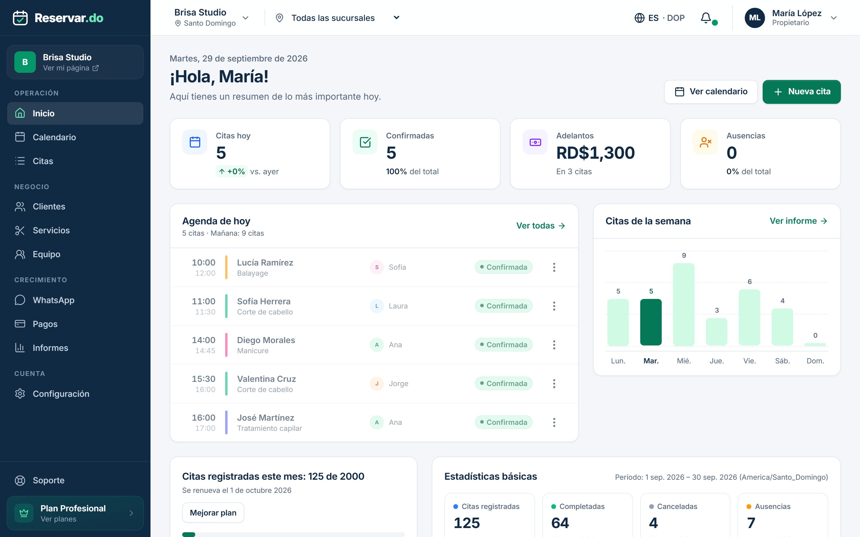Open Plan Profesional chevron
Image resolution: width=860 pixels, height=537 pixels.
131,513
